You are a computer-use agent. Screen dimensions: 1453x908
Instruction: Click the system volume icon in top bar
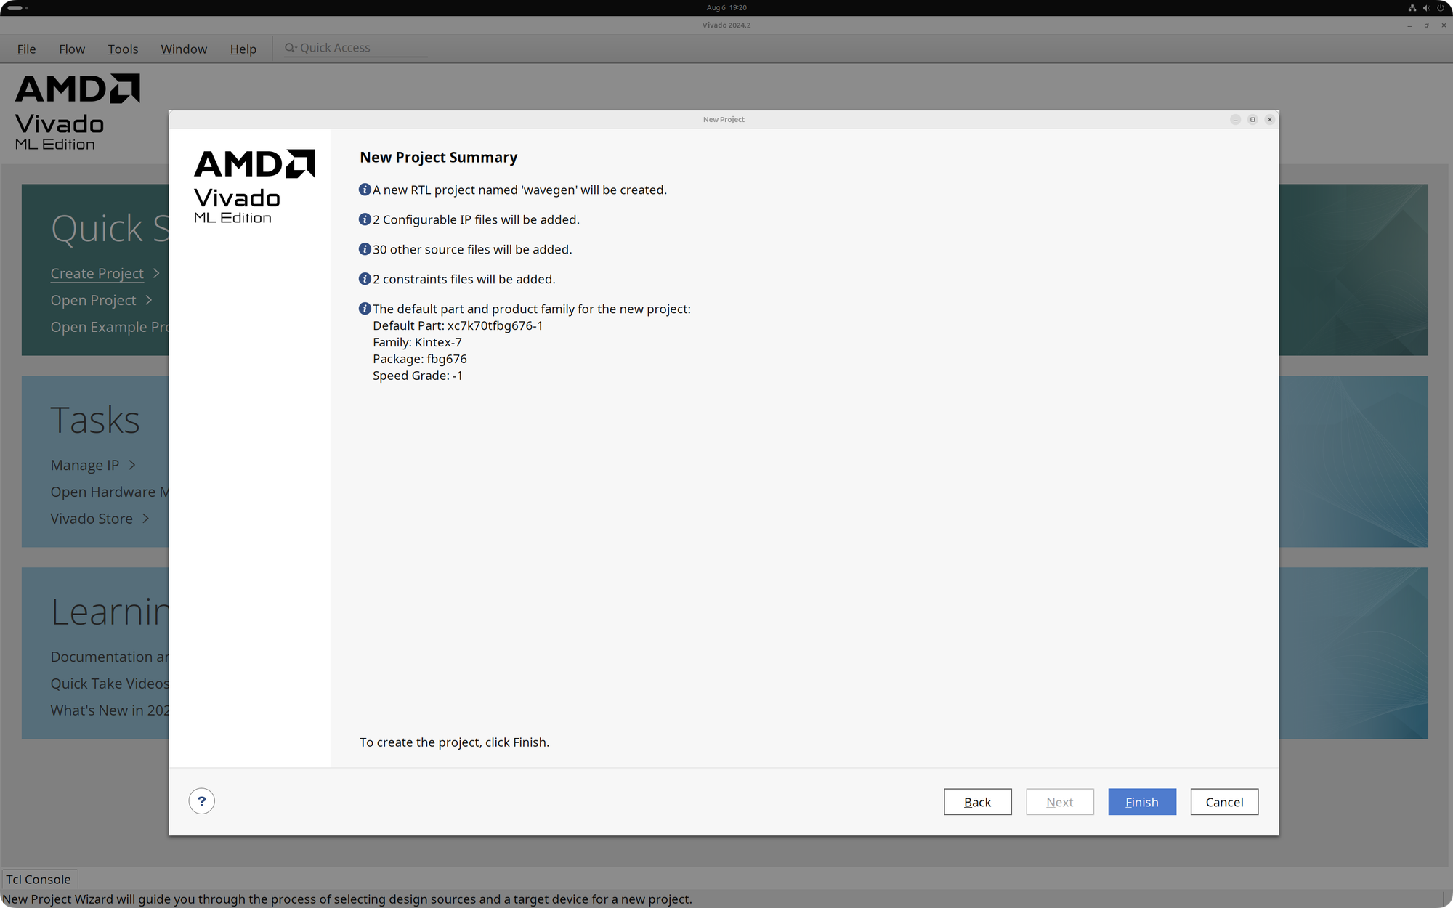(x=1425, y=8)
